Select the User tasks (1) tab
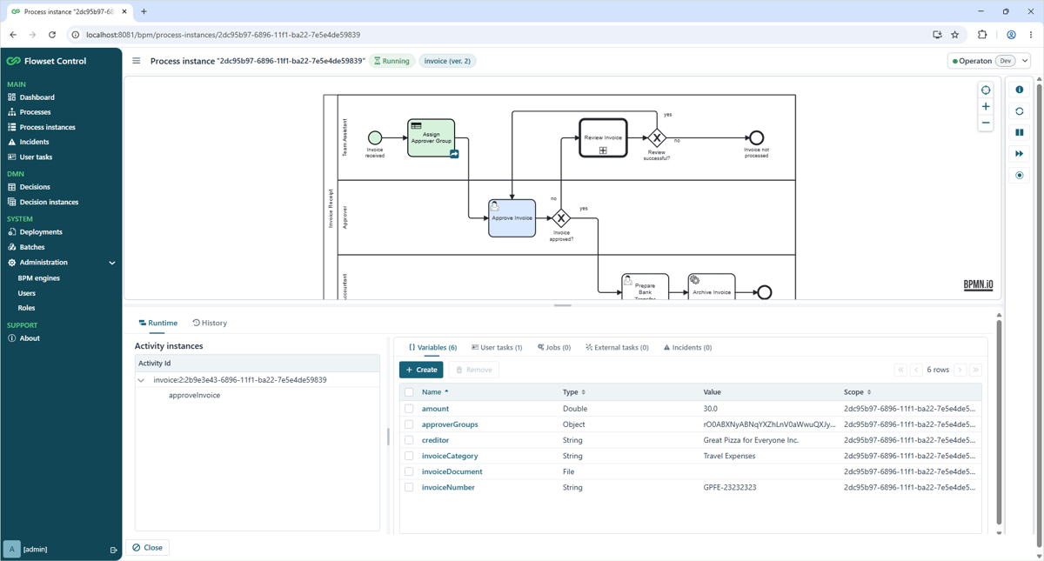 497,348
